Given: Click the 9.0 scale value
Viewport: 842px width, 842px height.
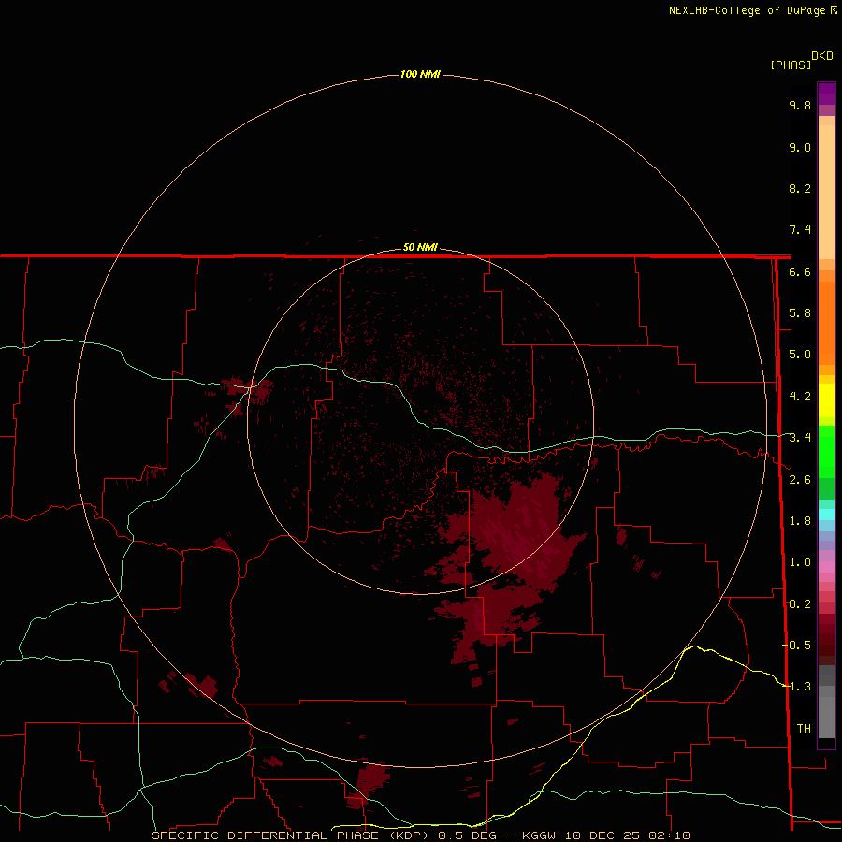Looking at the screenshot, I should click(x=800, y=147).
